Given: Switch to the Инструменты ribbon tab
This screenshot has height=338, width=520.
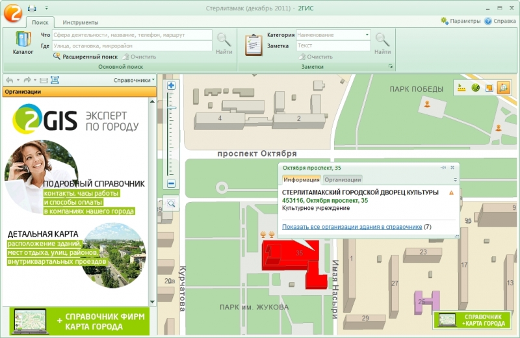Looking at the screenshot, I should tap(80, 22).
